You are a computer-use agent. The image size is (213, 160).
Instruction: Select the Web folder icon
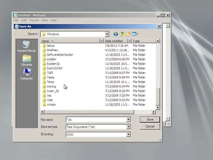[44, 100]
